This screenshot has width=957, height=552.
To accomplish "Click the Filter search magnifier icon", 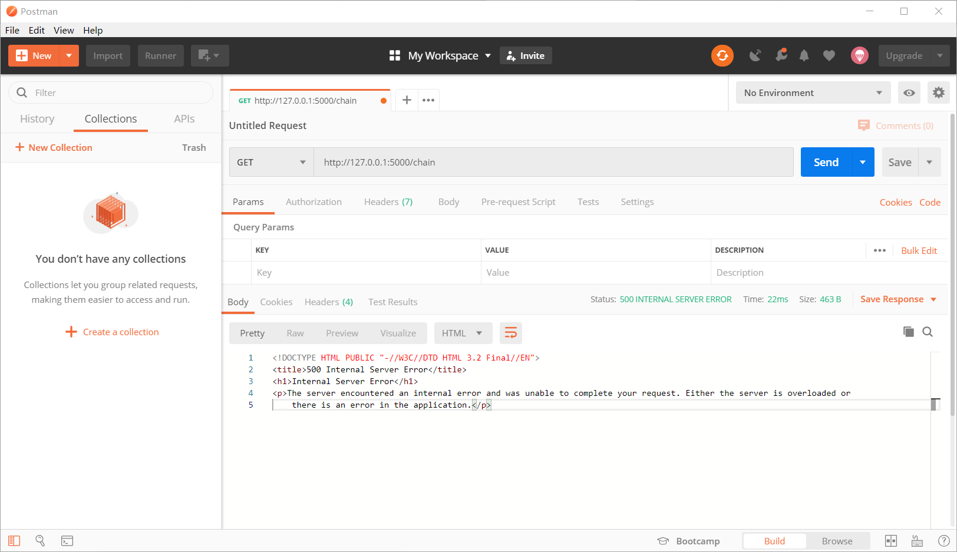I will tap(22, 92).
